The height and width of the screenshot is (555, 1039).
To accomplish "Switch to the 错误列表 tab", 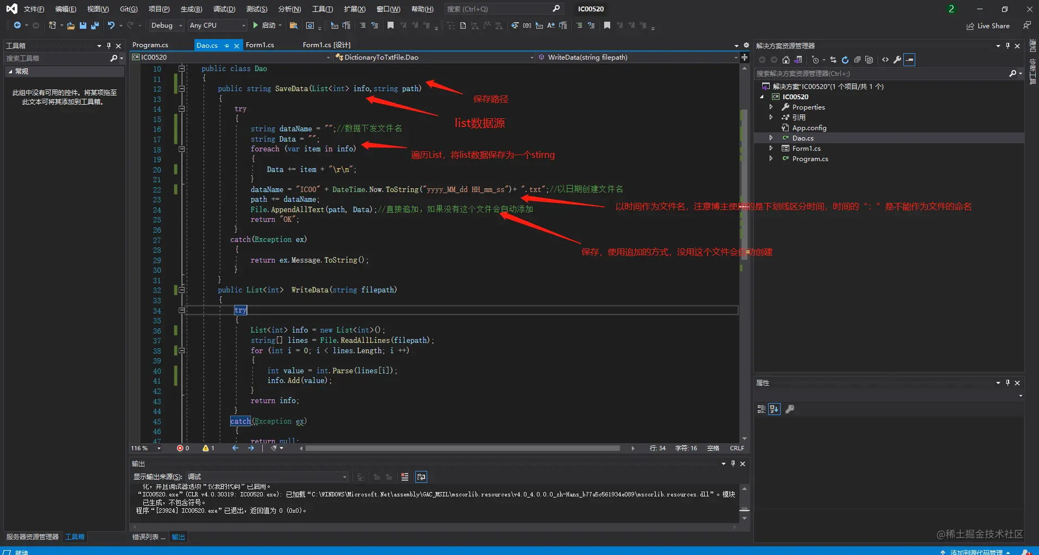I will pyautogui.click(x=148, y=537).
